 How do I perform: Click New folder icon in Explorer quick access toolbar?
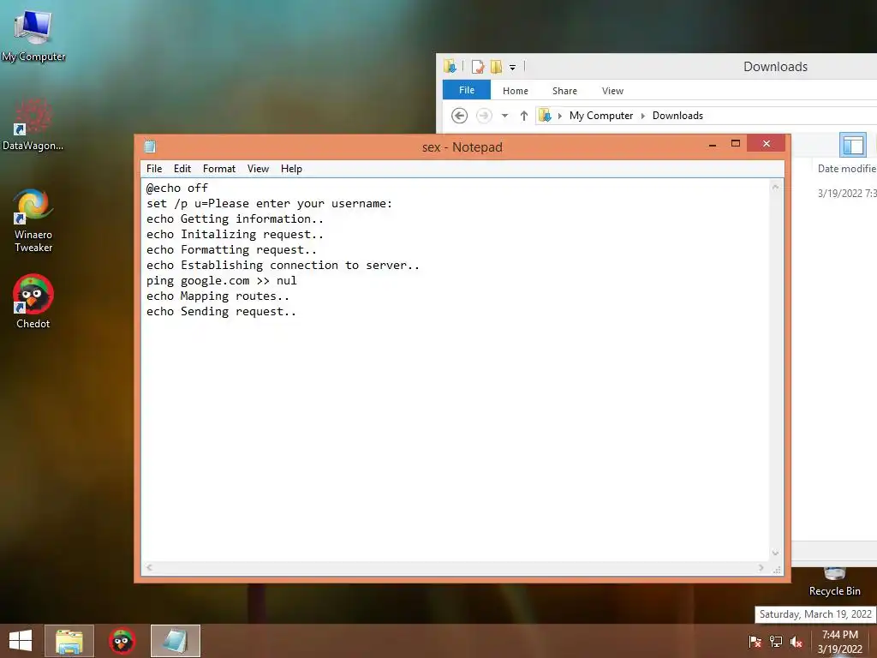[496, 67]
